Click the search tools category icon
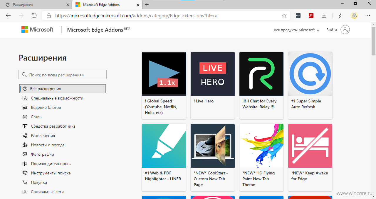376x199 pixels. tap(25, 173)
